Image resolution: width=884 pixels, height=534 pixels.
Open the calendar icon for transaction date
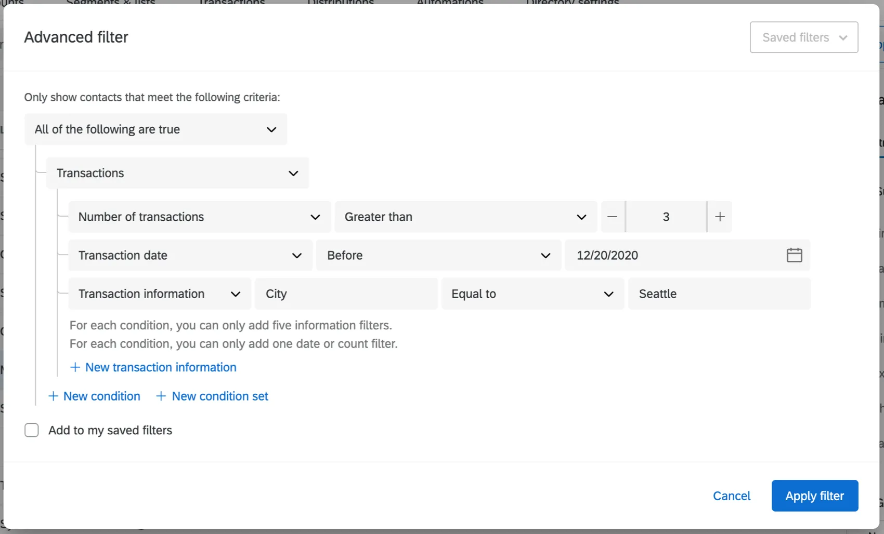coord(794,255)
